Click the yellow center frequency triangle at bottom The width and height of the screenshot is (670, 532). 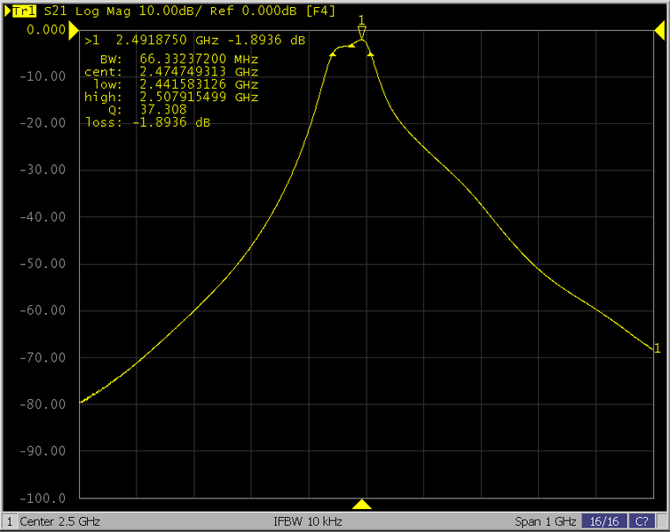tap(361, 505)
